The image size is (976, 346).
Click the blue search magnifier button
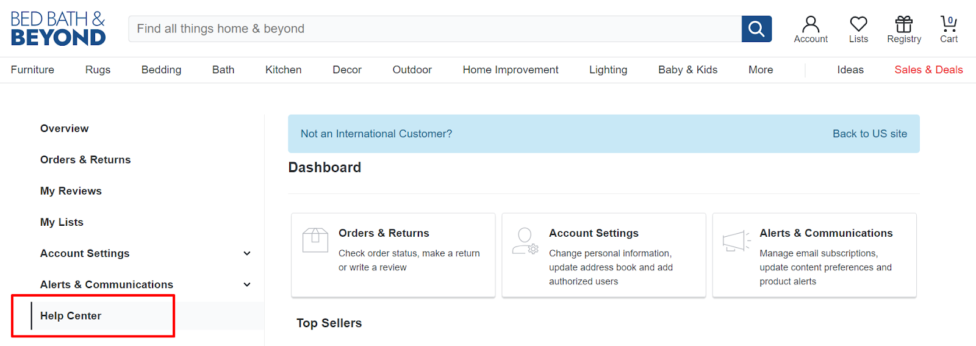pos(756,29)
